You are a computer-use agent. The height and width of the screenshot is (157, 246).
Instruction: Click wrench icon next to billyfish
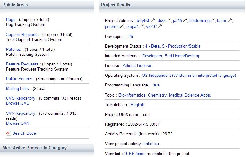(x=153, y=20)
